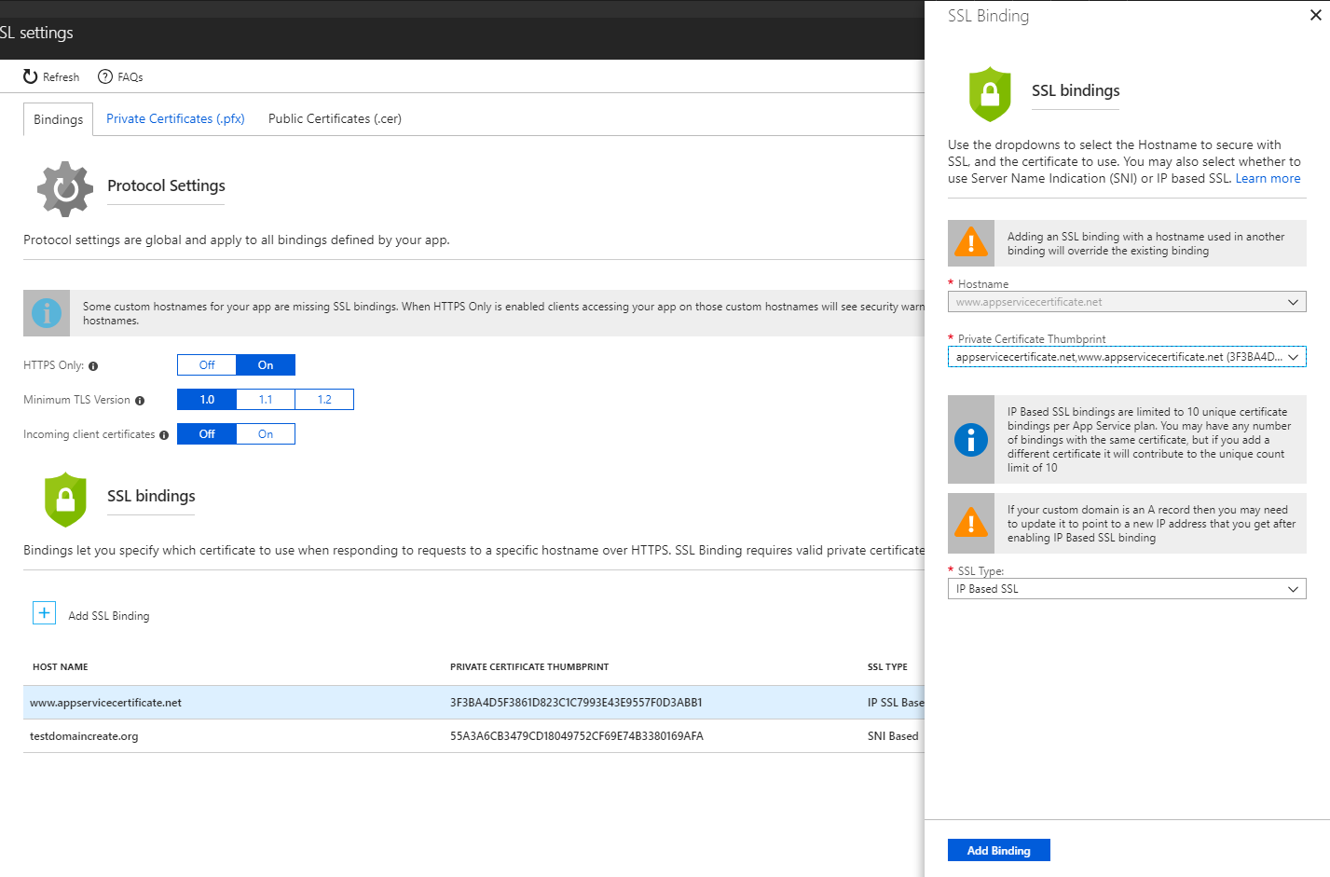Click Minimum TLS Version info icon
1330x877 pixels.
(x=140, y=401)
